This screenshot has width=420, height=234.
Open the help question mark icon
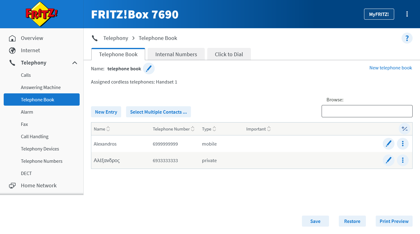tap(407, 38)
